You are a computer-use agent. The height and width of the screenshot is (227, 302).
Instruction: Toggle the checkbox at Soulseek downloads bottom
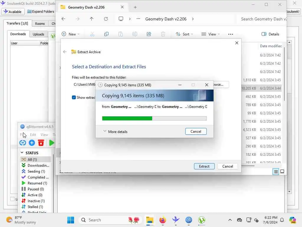(12, 199)
